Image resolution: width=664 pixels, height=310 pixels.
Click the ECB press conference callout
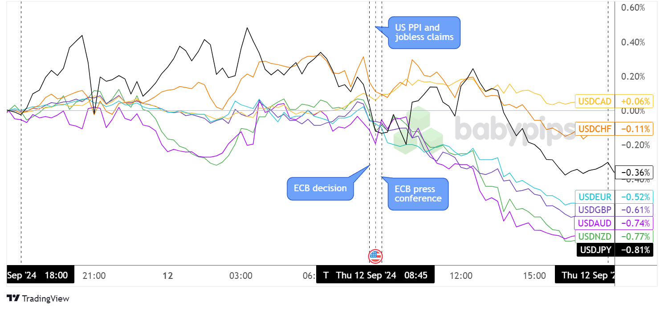click(418, 194)
